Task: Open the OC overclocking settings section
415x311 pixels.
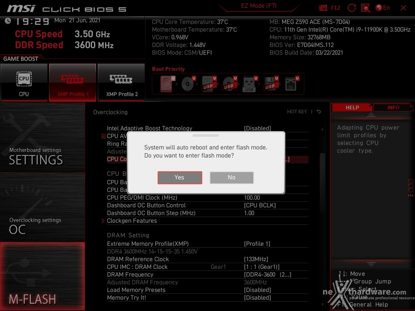Action: click(x=42, y=207)
